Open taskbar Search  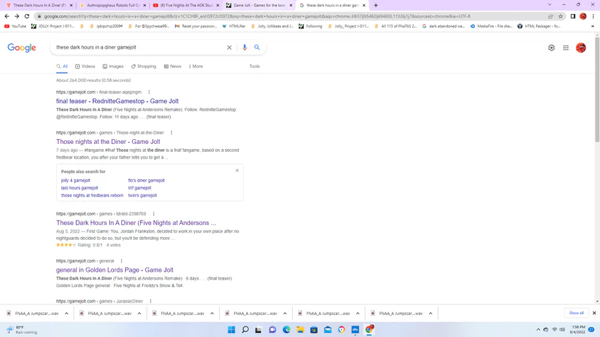245,330
